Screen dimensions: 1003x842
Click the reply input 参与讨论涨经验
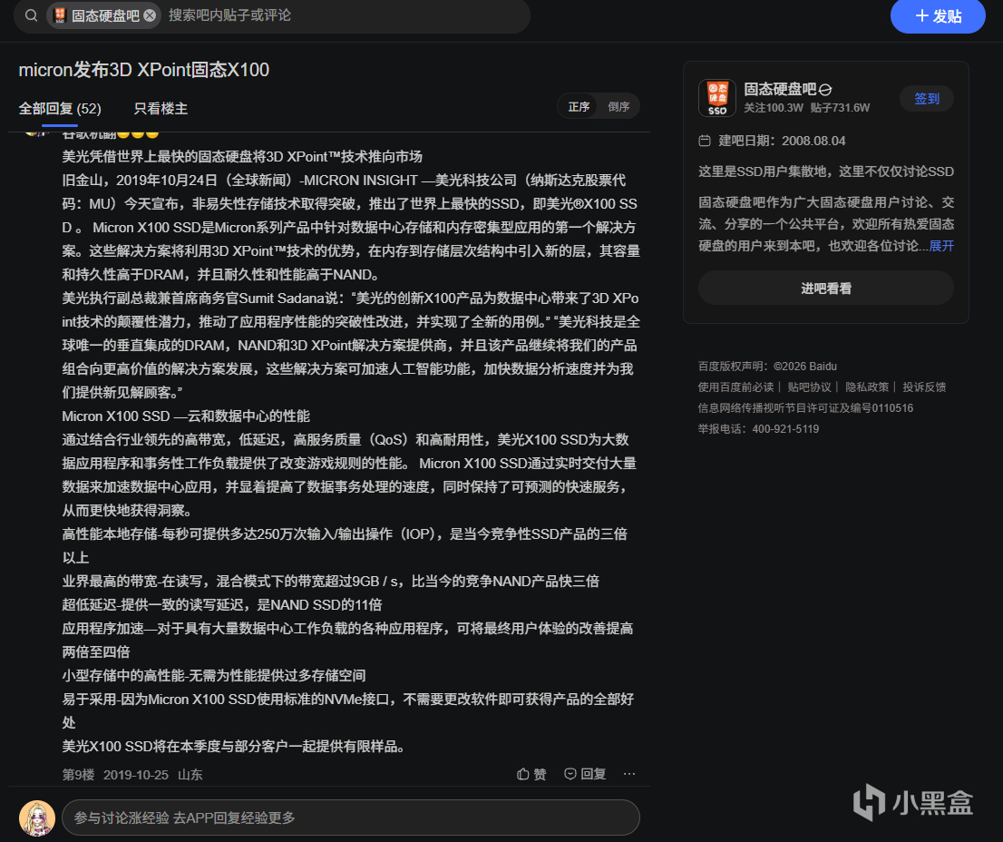click(x=351, y=817)
